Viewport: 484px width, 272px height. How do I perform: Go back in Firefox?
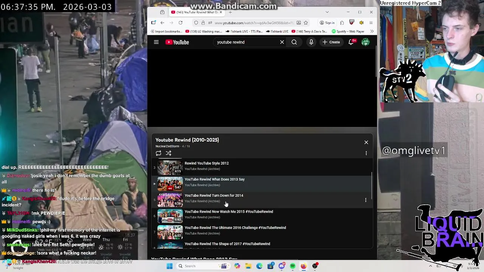point(162,23)
